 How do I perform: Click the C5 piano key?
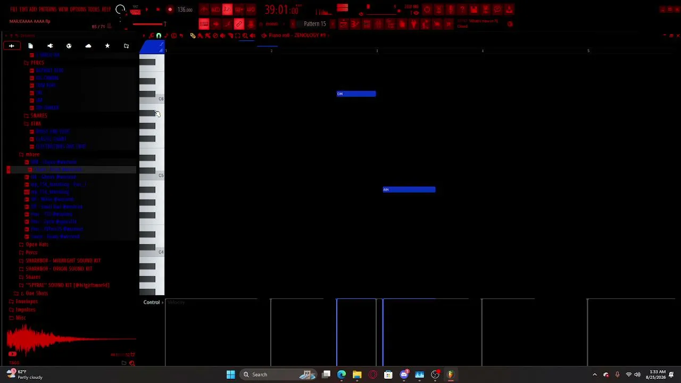152,176
